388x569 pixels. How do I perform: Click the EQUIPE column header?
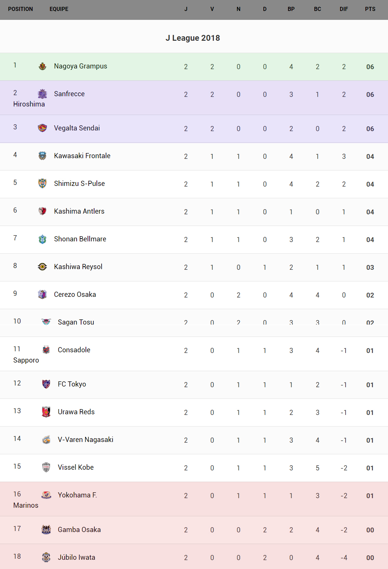(x=59, y=9)
